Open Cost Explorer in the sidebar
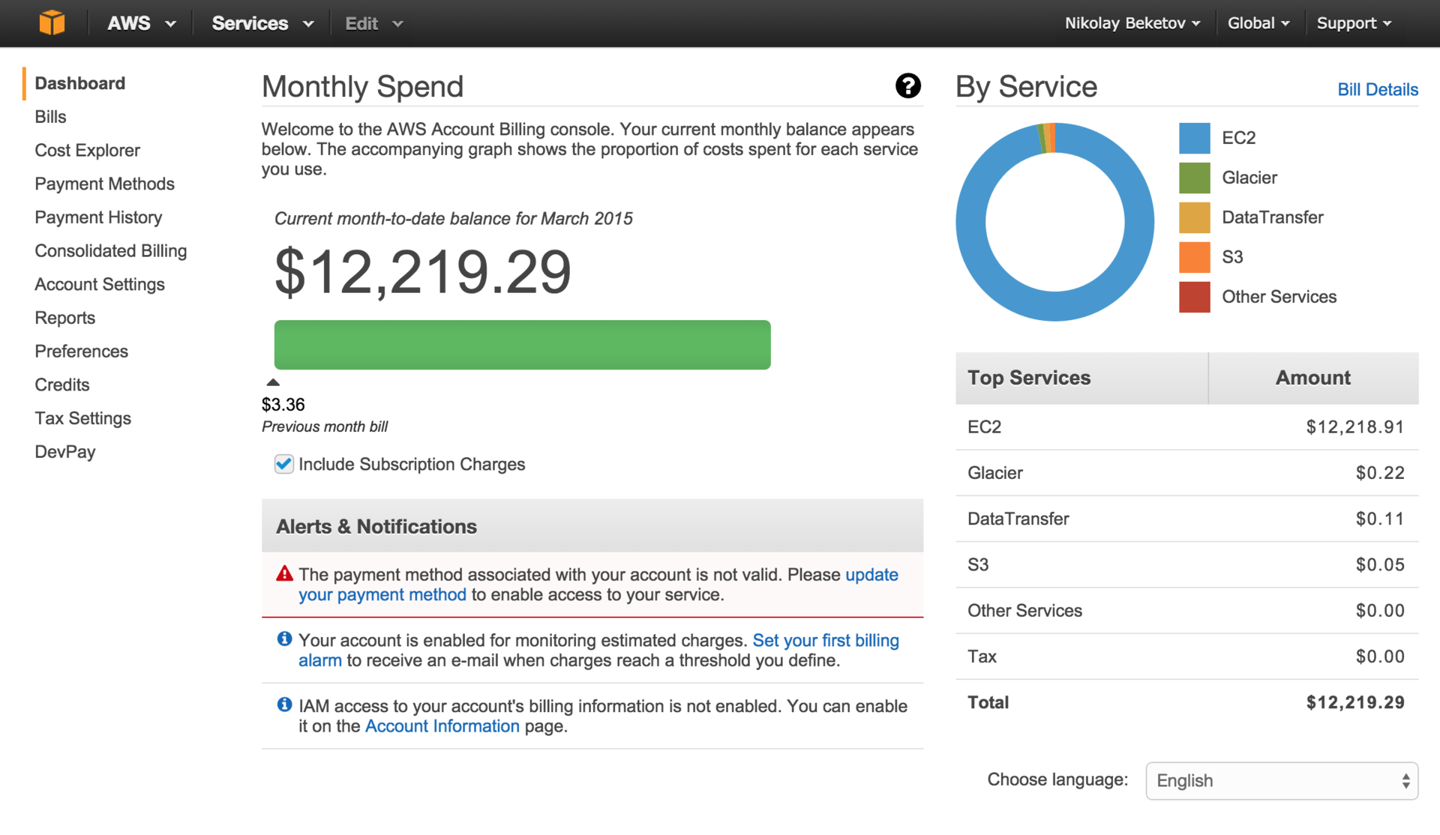The image size is (1440, 835). tap(87, 150)
